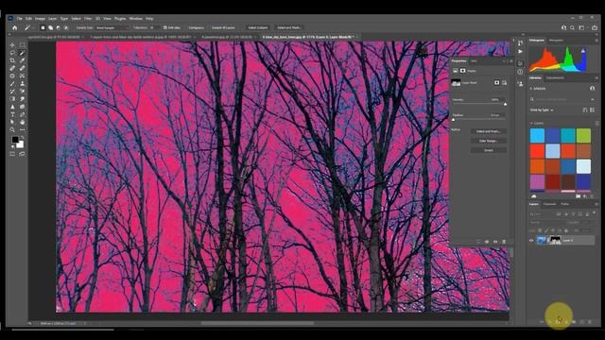The height and width of the screenshot is (340, 605).
Task: Select the Crop tool
Action: (12, 60)
